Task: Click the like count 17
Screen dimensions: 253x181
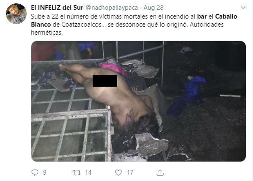Action: point(130,173)
